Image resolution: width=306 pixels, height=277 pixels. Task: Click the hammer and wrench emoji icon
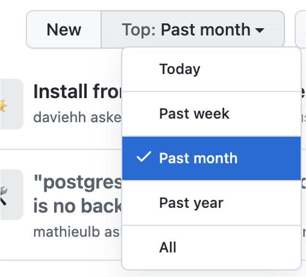tap(3, 195)
